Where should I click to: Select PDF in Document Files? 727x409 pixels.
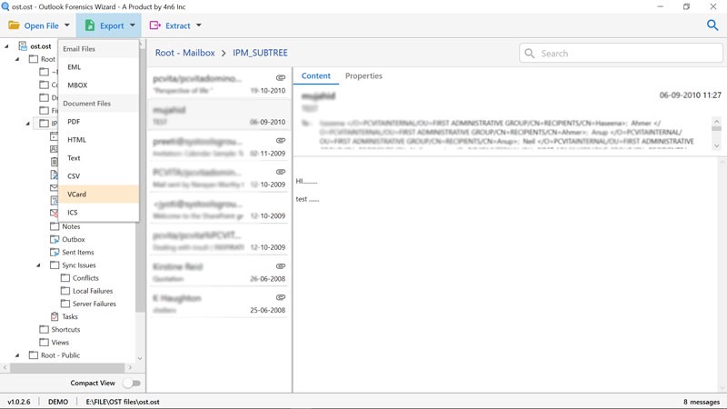(x=98, y=122)
